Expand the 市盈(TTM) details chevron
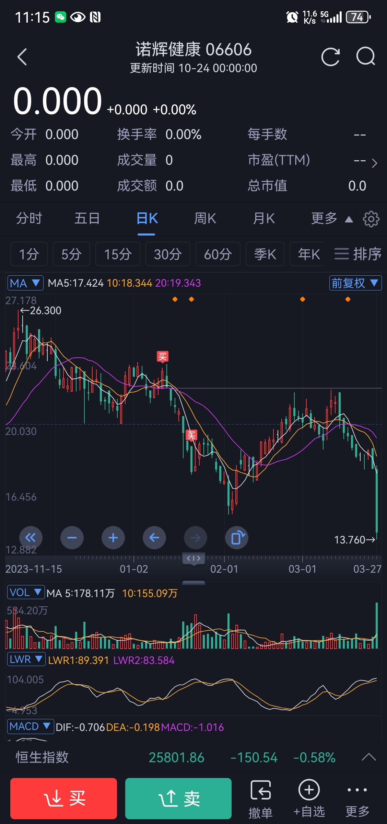Image resolution: width=387 pixels, height=824 pixels. click(374, 163)
